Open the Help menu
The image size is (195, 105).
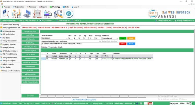(66, 7)
